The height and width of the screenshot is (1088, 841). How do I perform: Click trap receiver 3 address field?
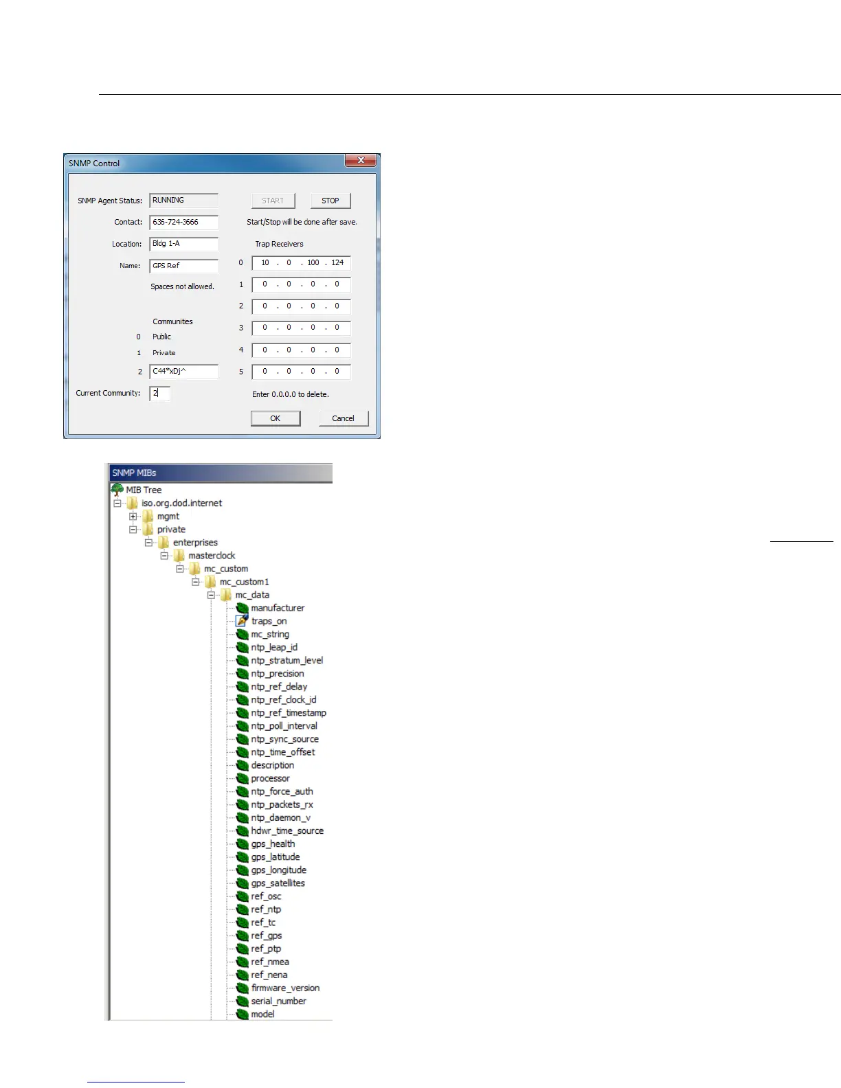pos(301,328)
